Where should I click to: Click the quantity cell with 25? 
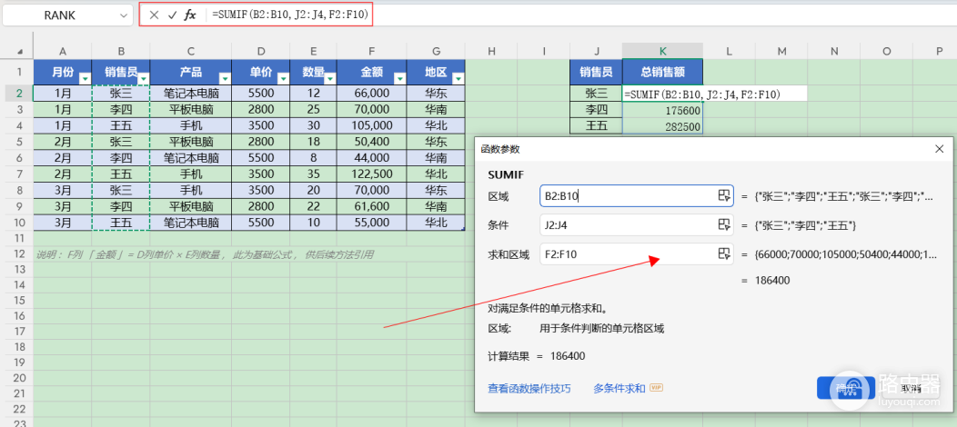point(313,110)
